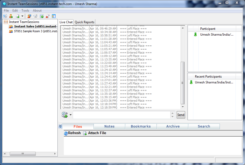The image size is (245, 165).
Task: Select the Instant Sales room
Action: (x=36, y=26)
